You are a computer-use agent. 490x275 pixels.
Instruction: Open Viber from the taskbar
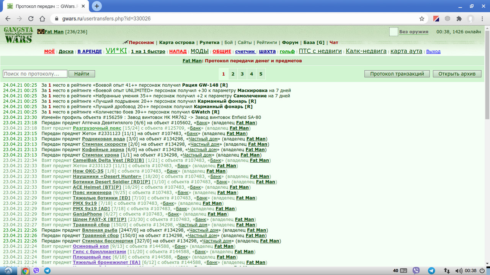[x=36, y=270]
